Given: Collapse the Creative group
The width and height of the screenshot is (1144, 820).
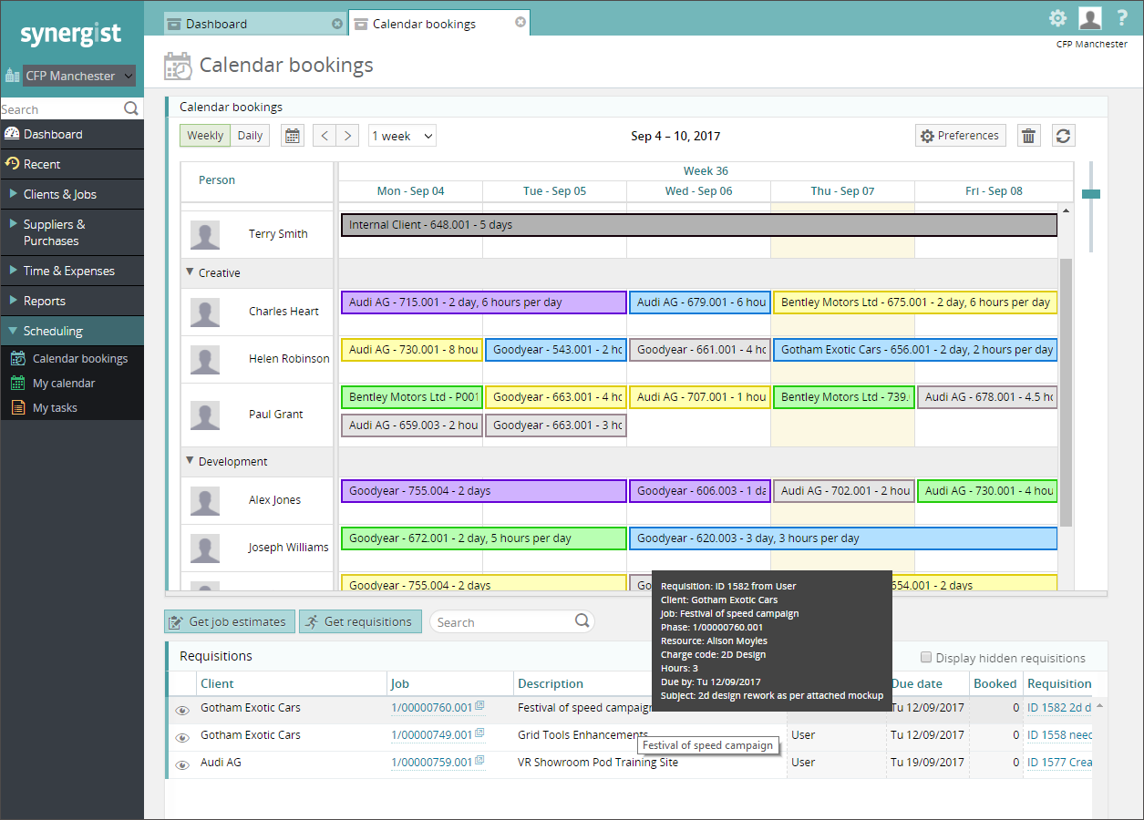Looking at the screenshot, I should coord(191,272).
